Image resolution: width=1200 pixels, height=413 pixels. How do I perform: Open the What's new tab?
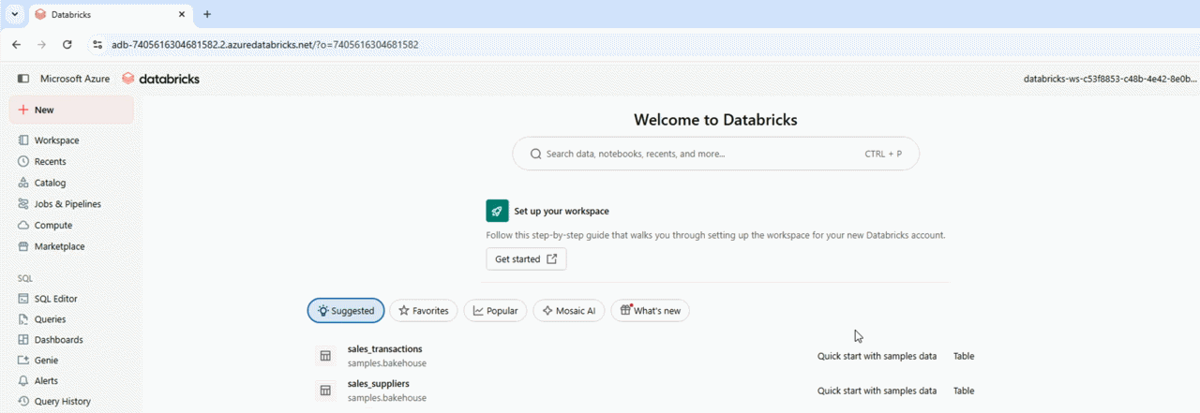650,311
